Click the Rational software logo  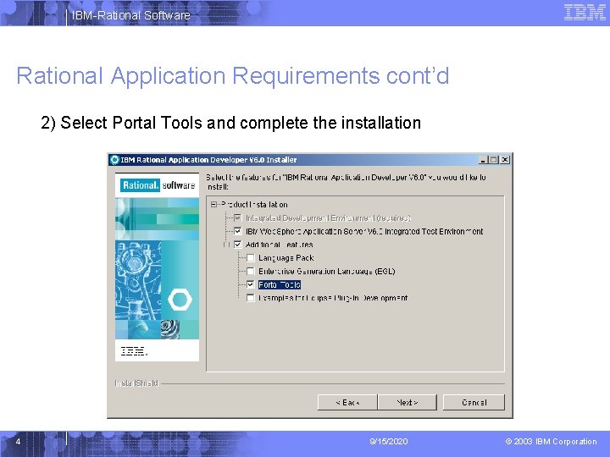pyautogui.click(x=158, y=185)
